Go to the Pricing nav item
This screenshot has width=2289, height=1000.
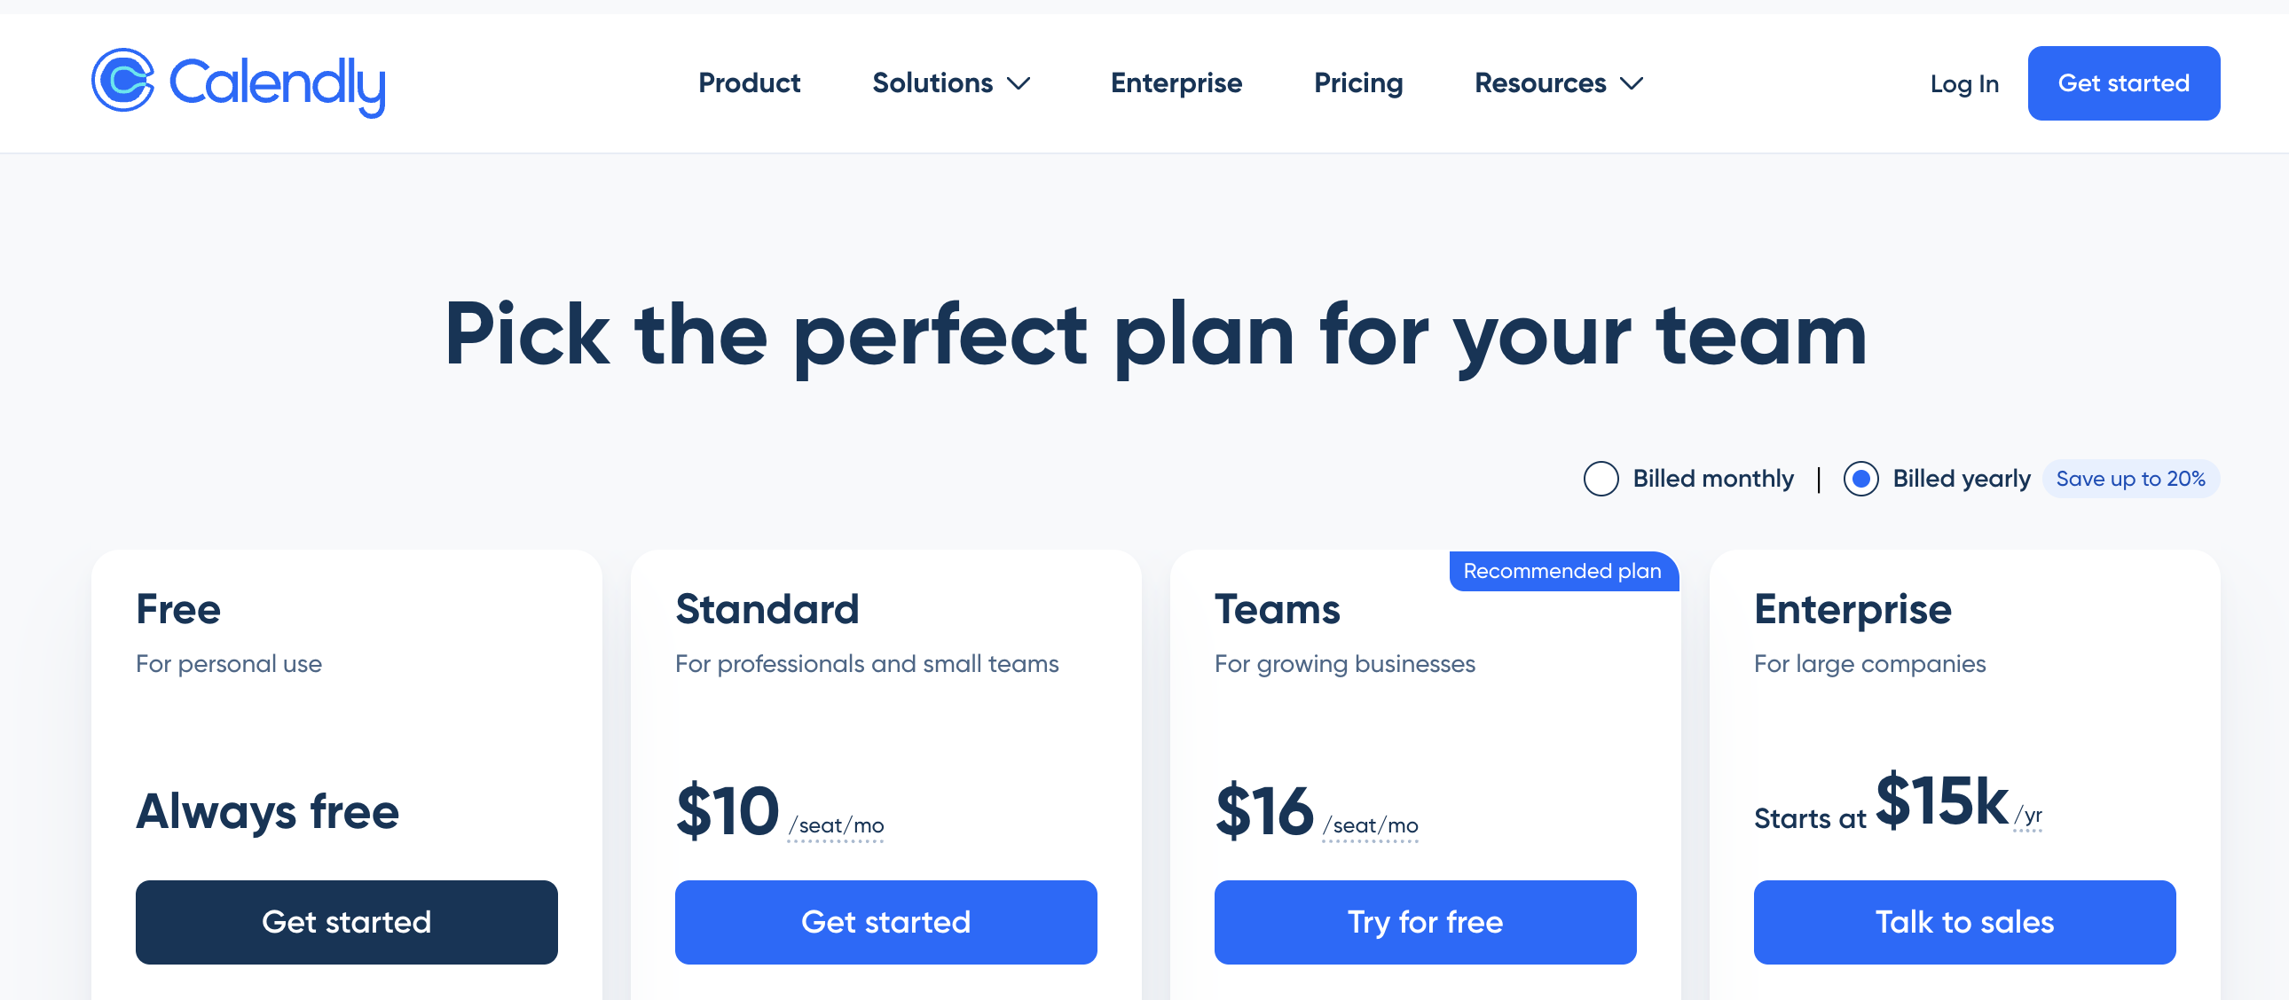1357,82
